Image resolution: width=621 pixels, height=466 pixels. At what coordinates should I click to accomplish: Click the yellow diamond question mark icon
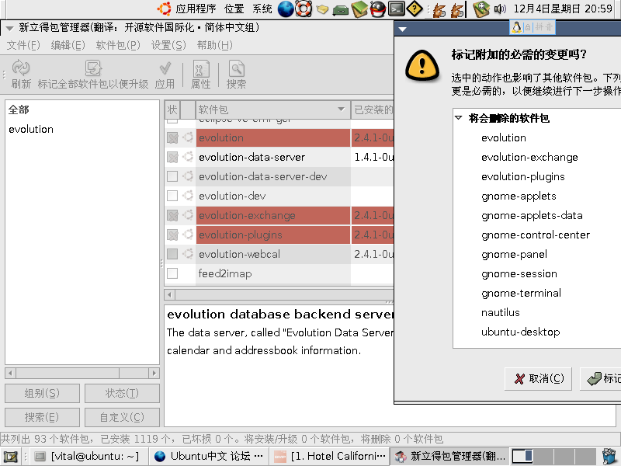click(415, 9)
